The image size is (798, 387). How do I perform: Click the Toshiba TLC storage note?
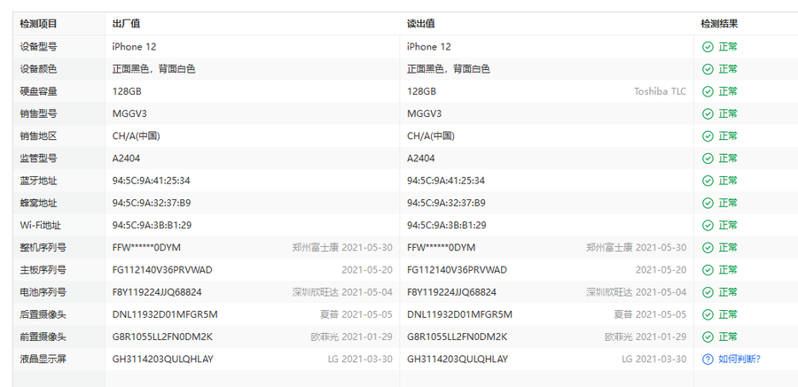click(660, 91)
